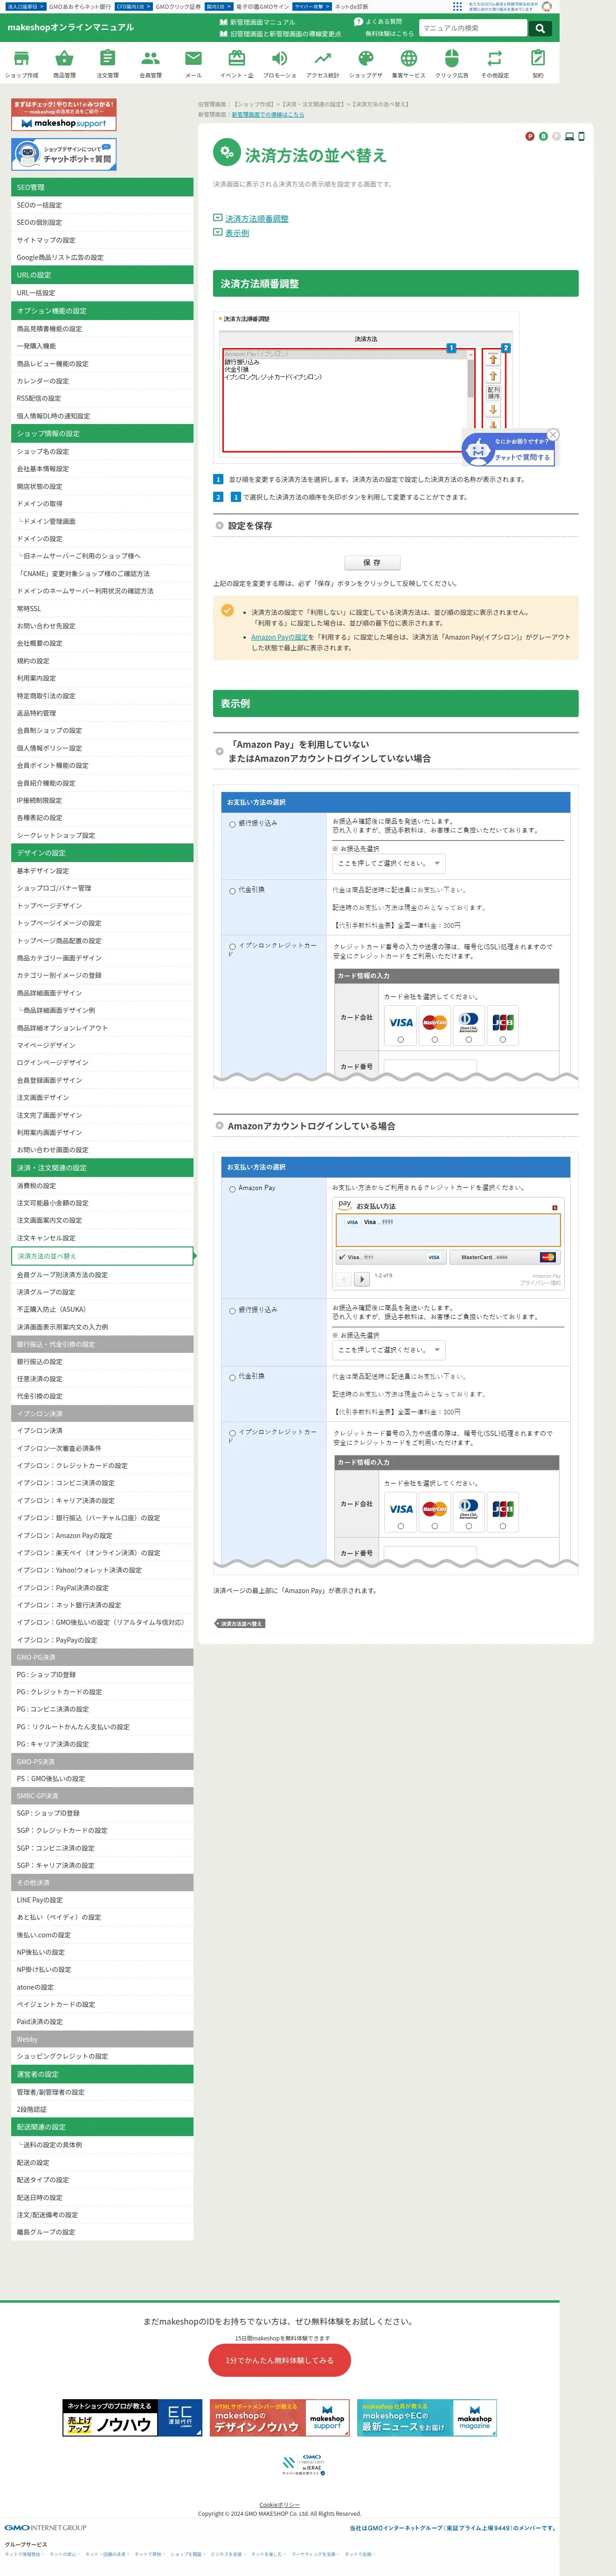This screenshot has width=616, height=2576.
Task: Select 代金引換 radio in the Amazon-not-used example
Action: pyautogui.click(x=232, y=891)
